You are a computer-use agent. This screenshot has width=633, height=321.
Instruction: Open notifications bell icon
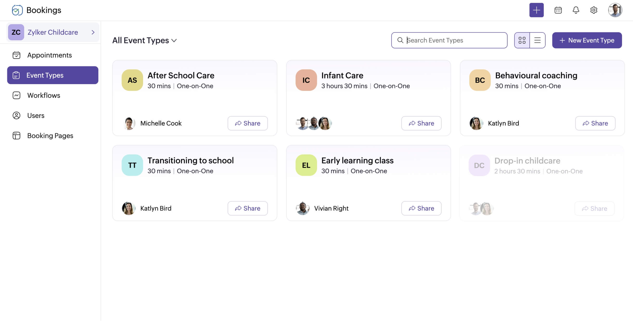click(x=576, y=10)
